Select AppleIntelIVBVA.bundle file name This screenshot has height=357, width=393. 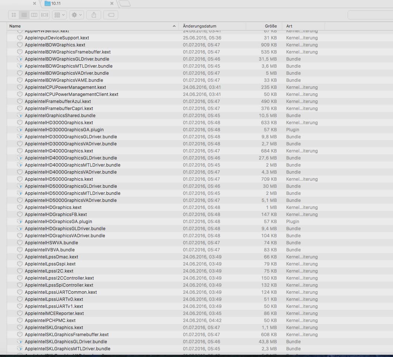point(49,250)
